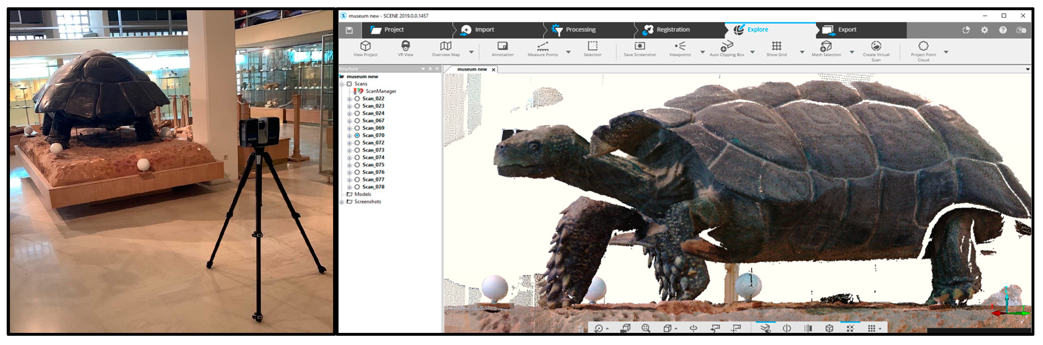
Task: Open the Overview Map dropdown arrow
Action: (471, 52)
